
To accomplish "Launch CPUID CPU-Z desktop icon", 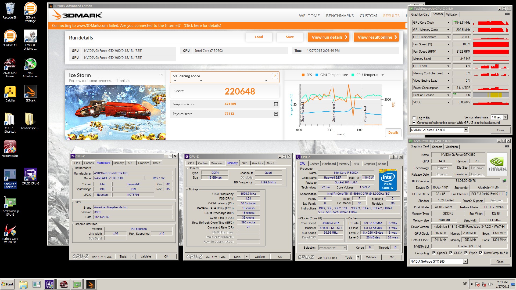I will pos(30,177).
